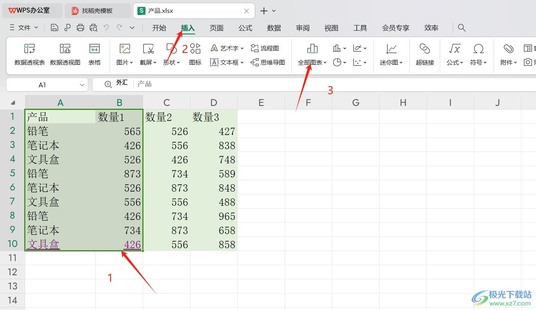Open WordArt (艺术字) dropdown
Screen dimensions: 536x310
click(227, 48)
